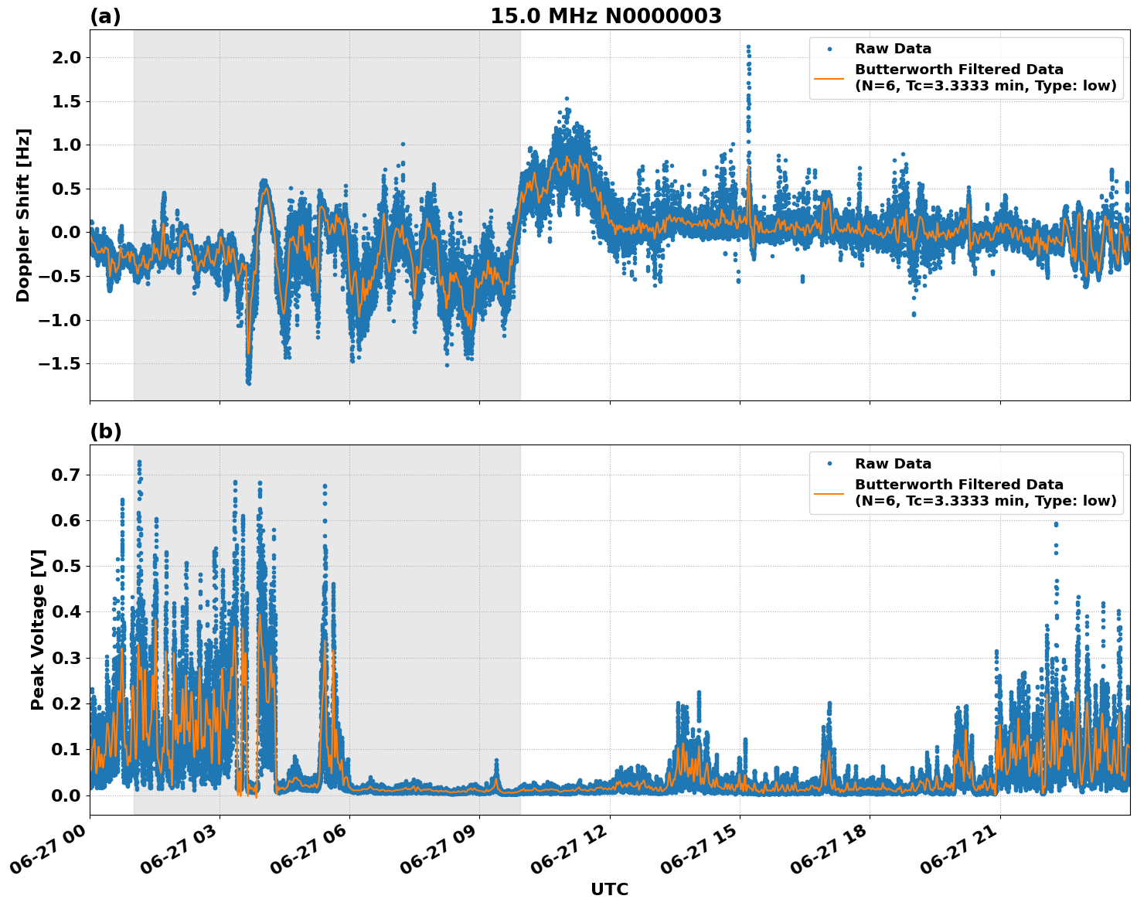Click the "(b)" panel label
This screenshot has width=1137, height=906.
pyautogui.click(x=105, y=431)
